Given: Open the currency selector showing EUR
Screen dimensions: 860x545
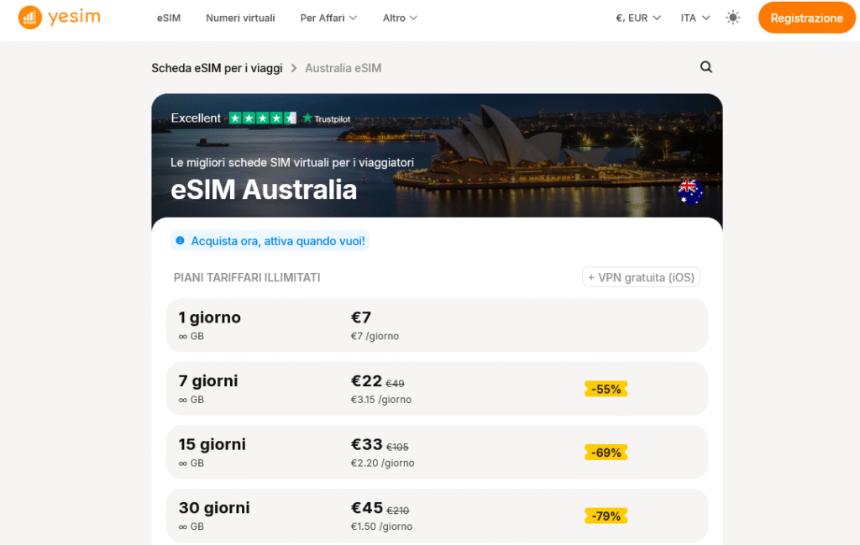Looking at the screenshot, I should [637, 17].
